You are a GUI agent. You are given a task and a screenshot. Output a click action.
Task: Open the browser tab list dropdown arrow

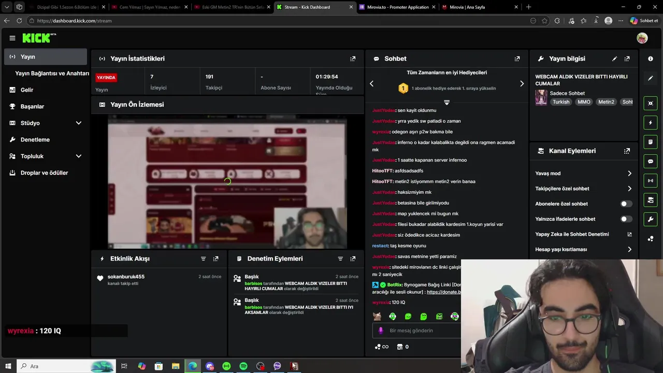point(7,7)
